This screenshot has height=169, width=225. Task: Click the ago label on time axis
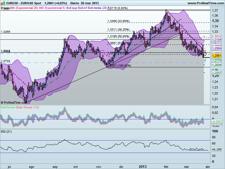tap(31, 167)
